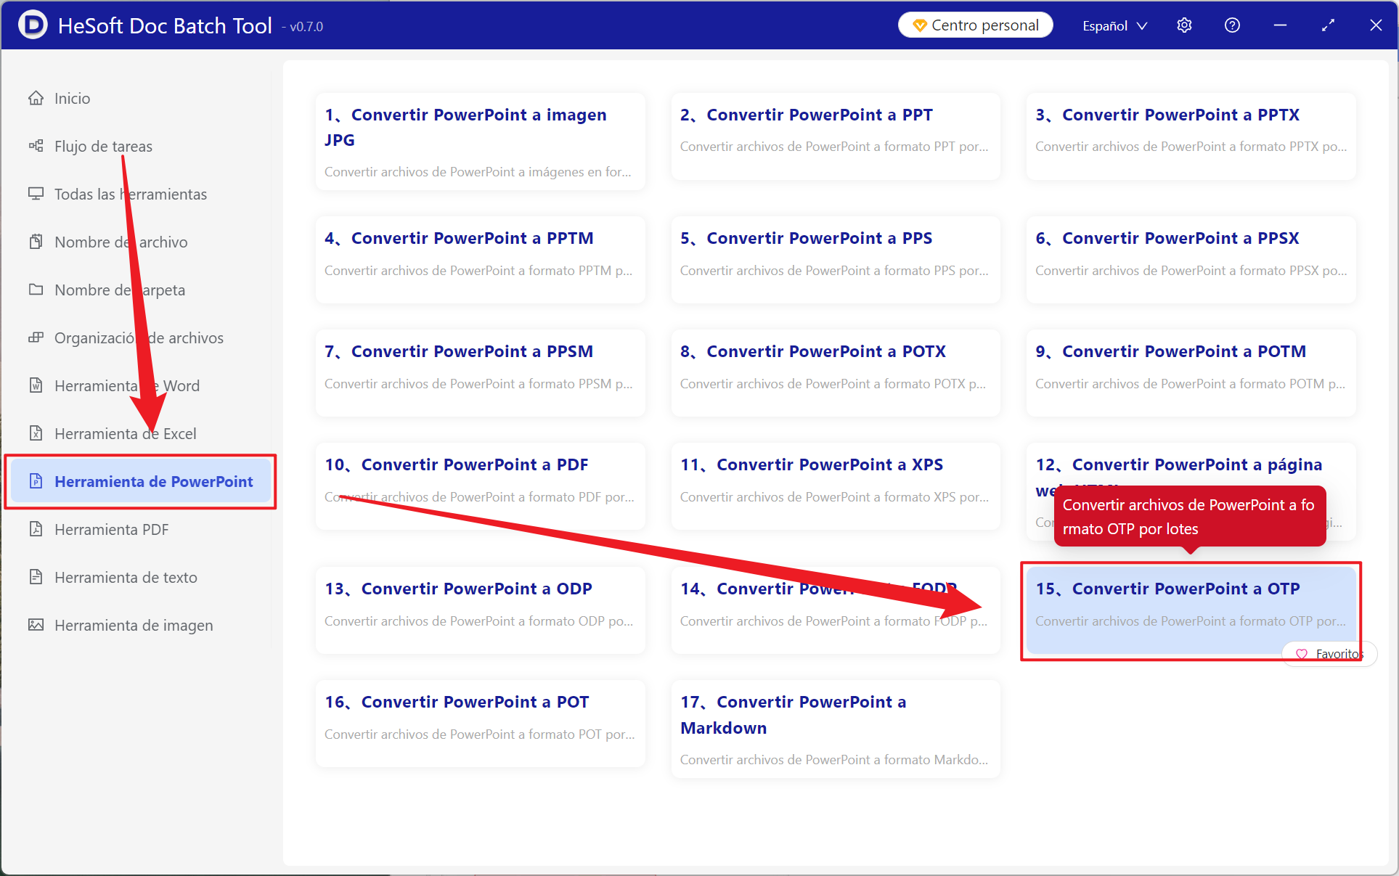Open Nombre de archivo section
1399x876 pixels.
click(142, 242)
